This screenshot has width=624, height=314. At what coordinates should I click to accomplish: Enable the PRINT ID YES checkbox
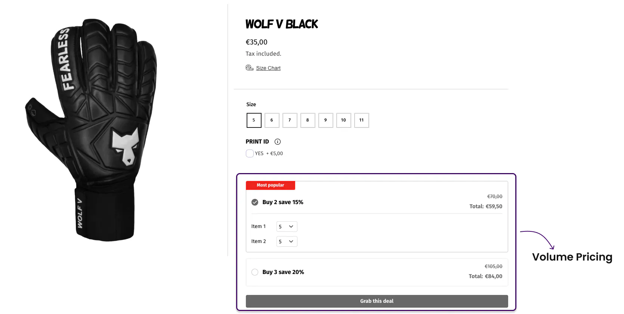[250, 153]
